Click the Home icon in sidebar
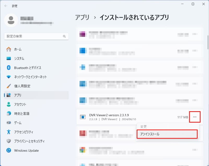This screenshot has width=209, height=166. pos(9,49)
